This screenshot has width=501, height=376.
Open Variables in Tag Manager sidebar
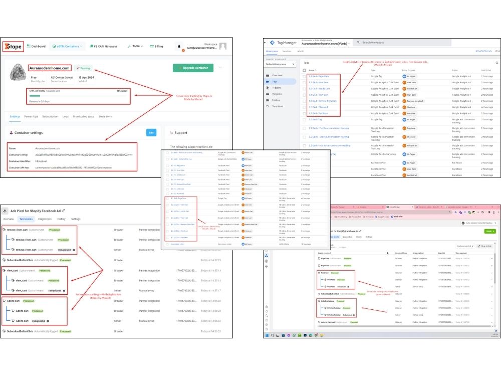277,94
